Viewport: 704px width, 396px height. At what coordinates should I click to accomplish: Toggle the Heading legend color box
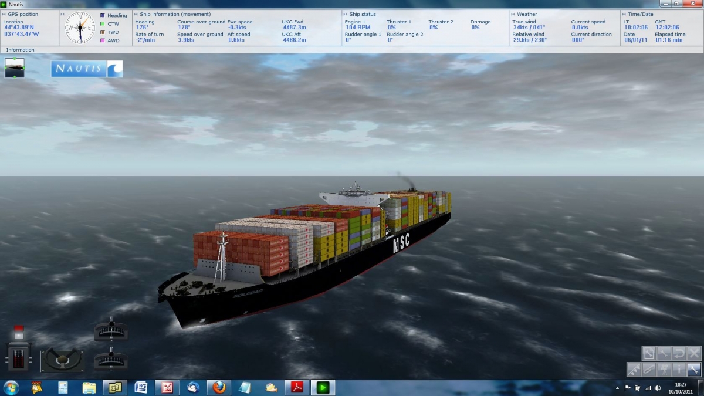(103, 16)
